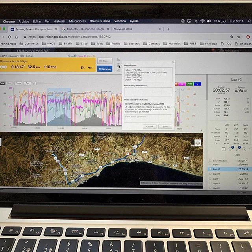Click the Cut button above graph
Screen dimensions: 252x252
[x=27, y=83]
